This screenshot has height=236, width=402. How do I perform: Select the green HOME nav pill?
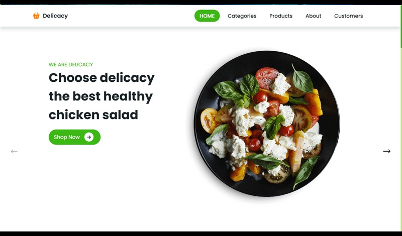[207, 16]
